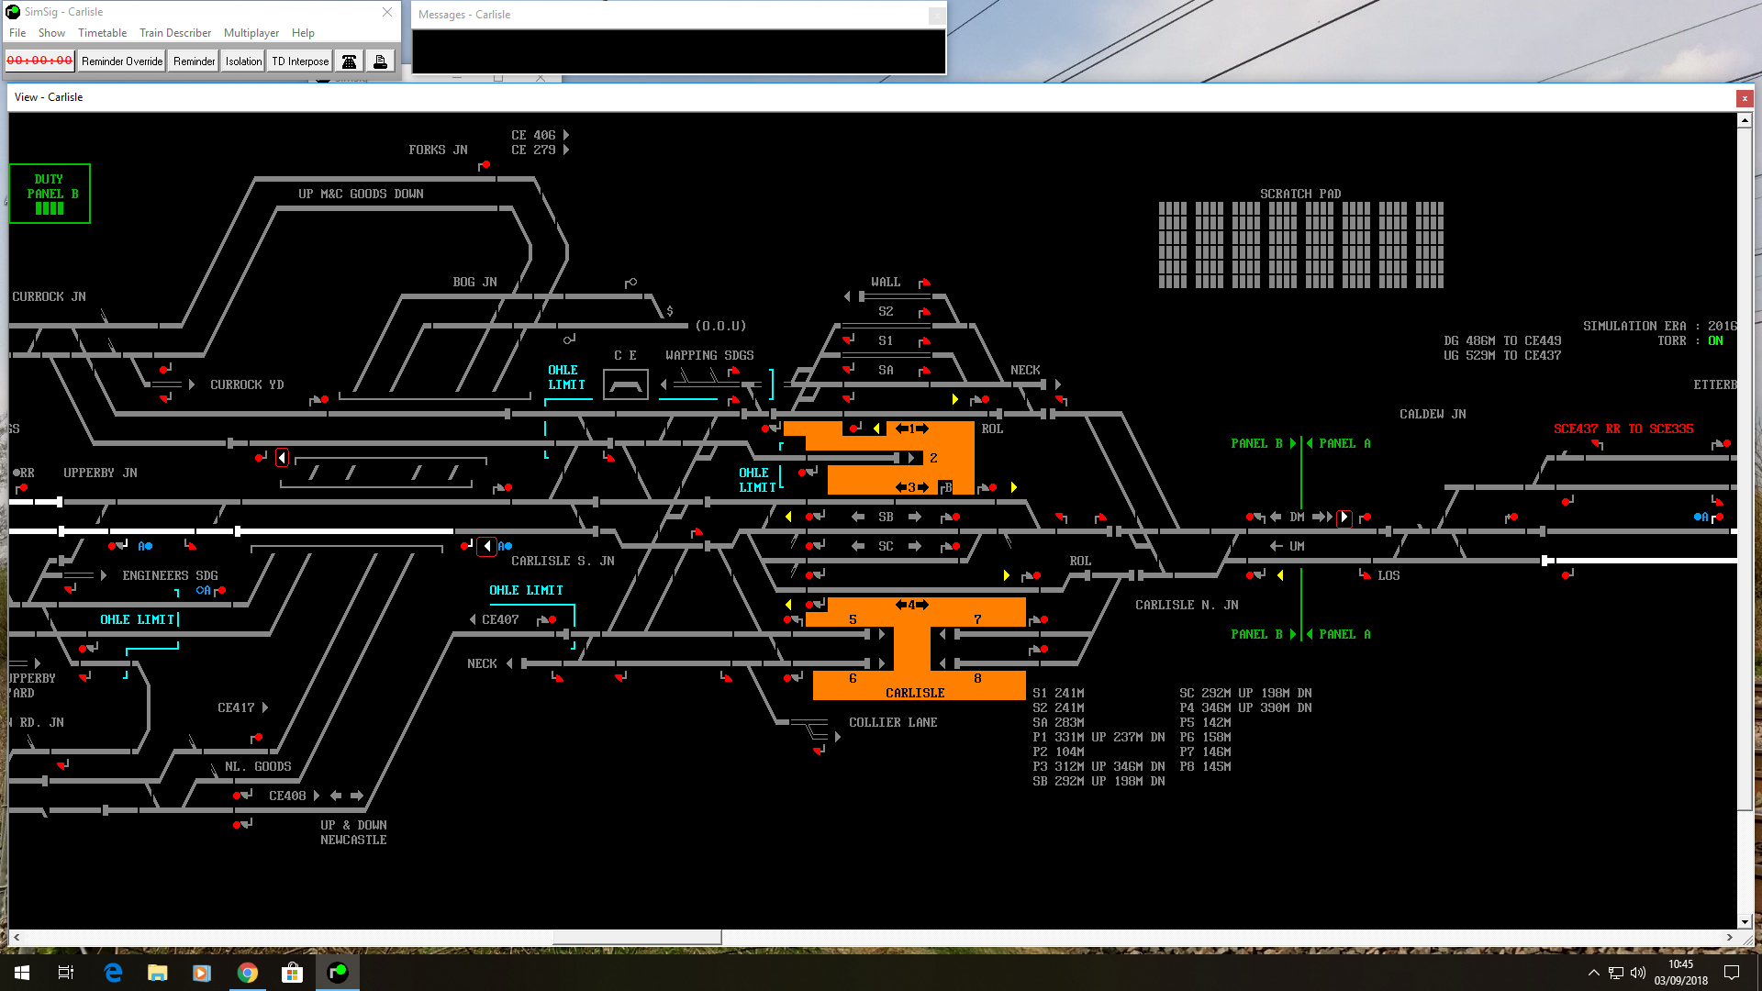Toggle the B button on platform 3

click(x=948, y=488)
